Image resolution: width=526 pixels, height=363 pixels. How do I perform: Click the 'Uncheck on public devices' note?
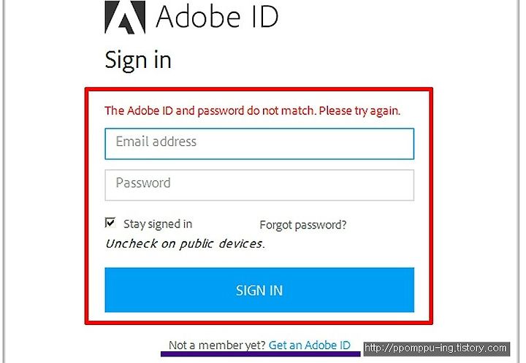(185, 244)
